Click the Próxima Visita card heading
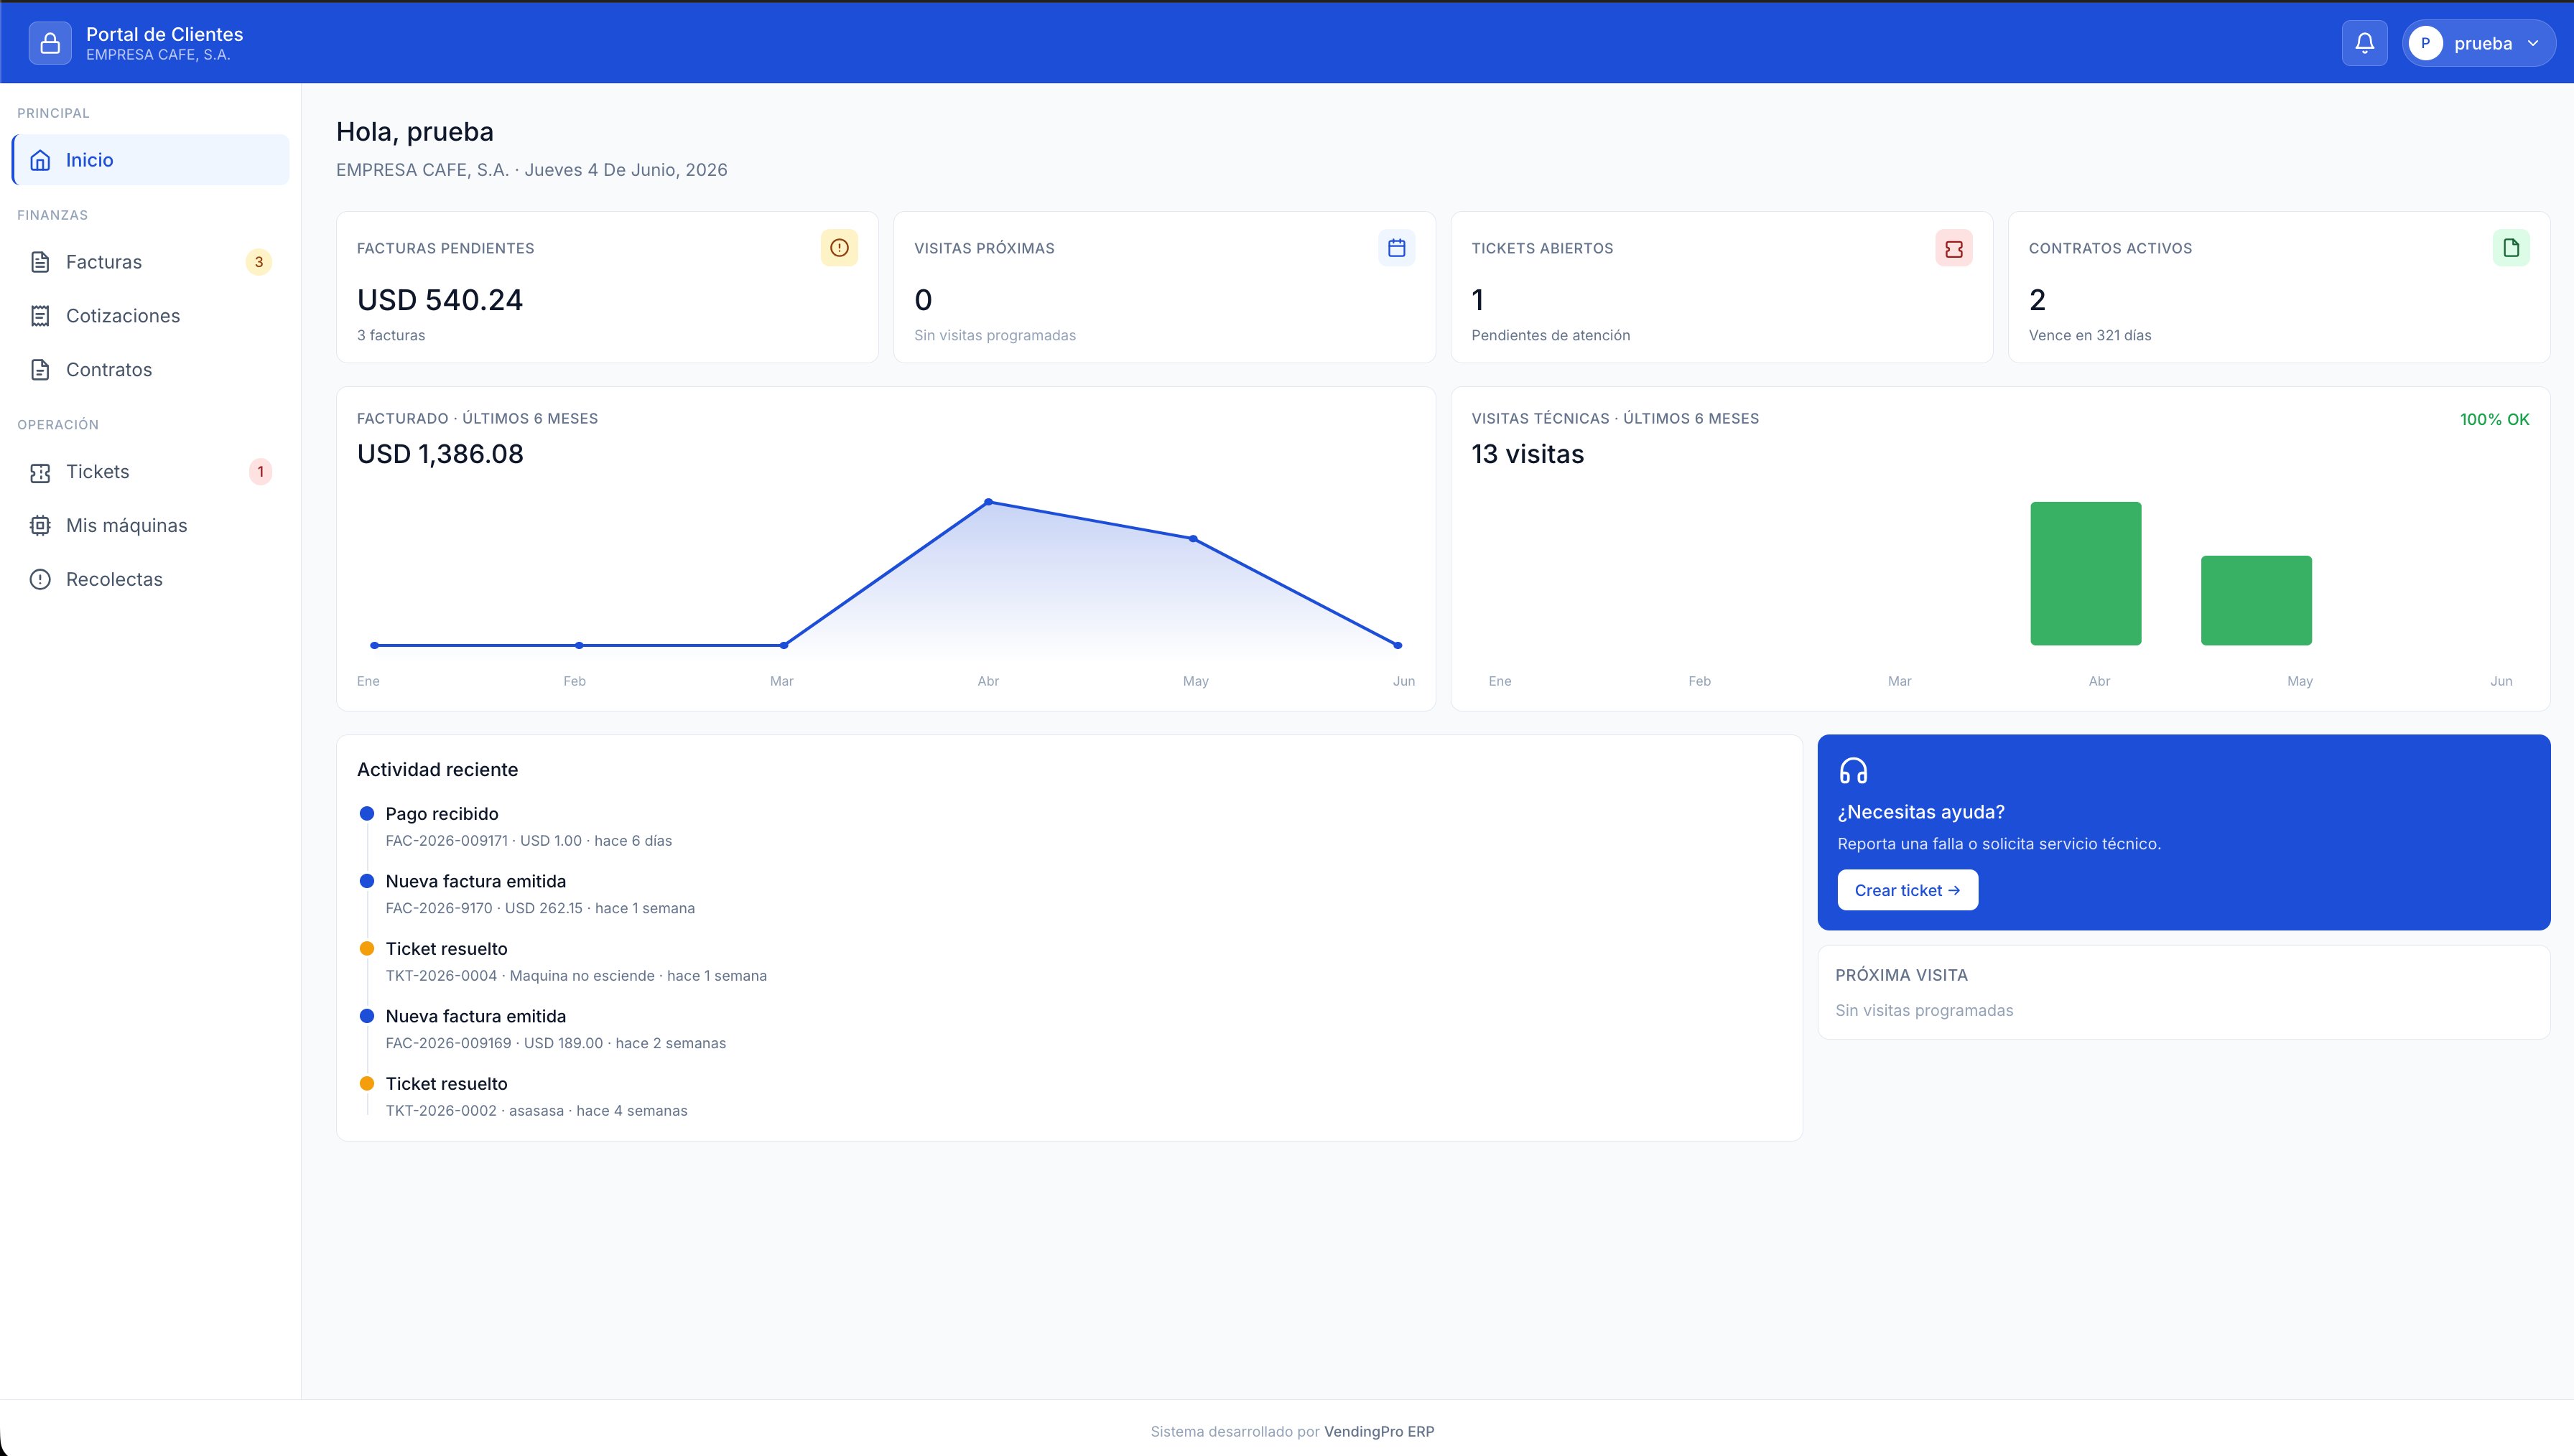This screenshot has height=1456, width=2574. 1901,975
